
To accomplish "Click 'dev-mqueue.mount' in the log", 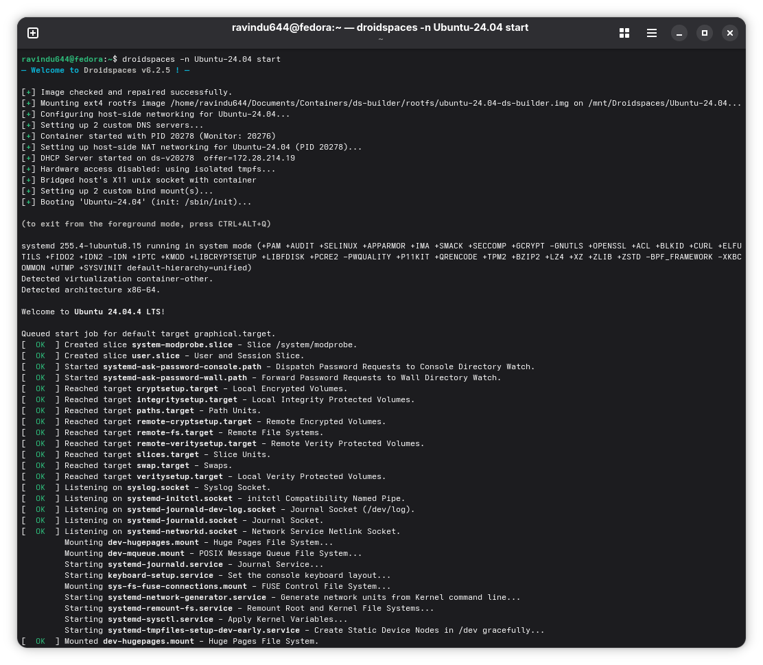I will point(146,554).
